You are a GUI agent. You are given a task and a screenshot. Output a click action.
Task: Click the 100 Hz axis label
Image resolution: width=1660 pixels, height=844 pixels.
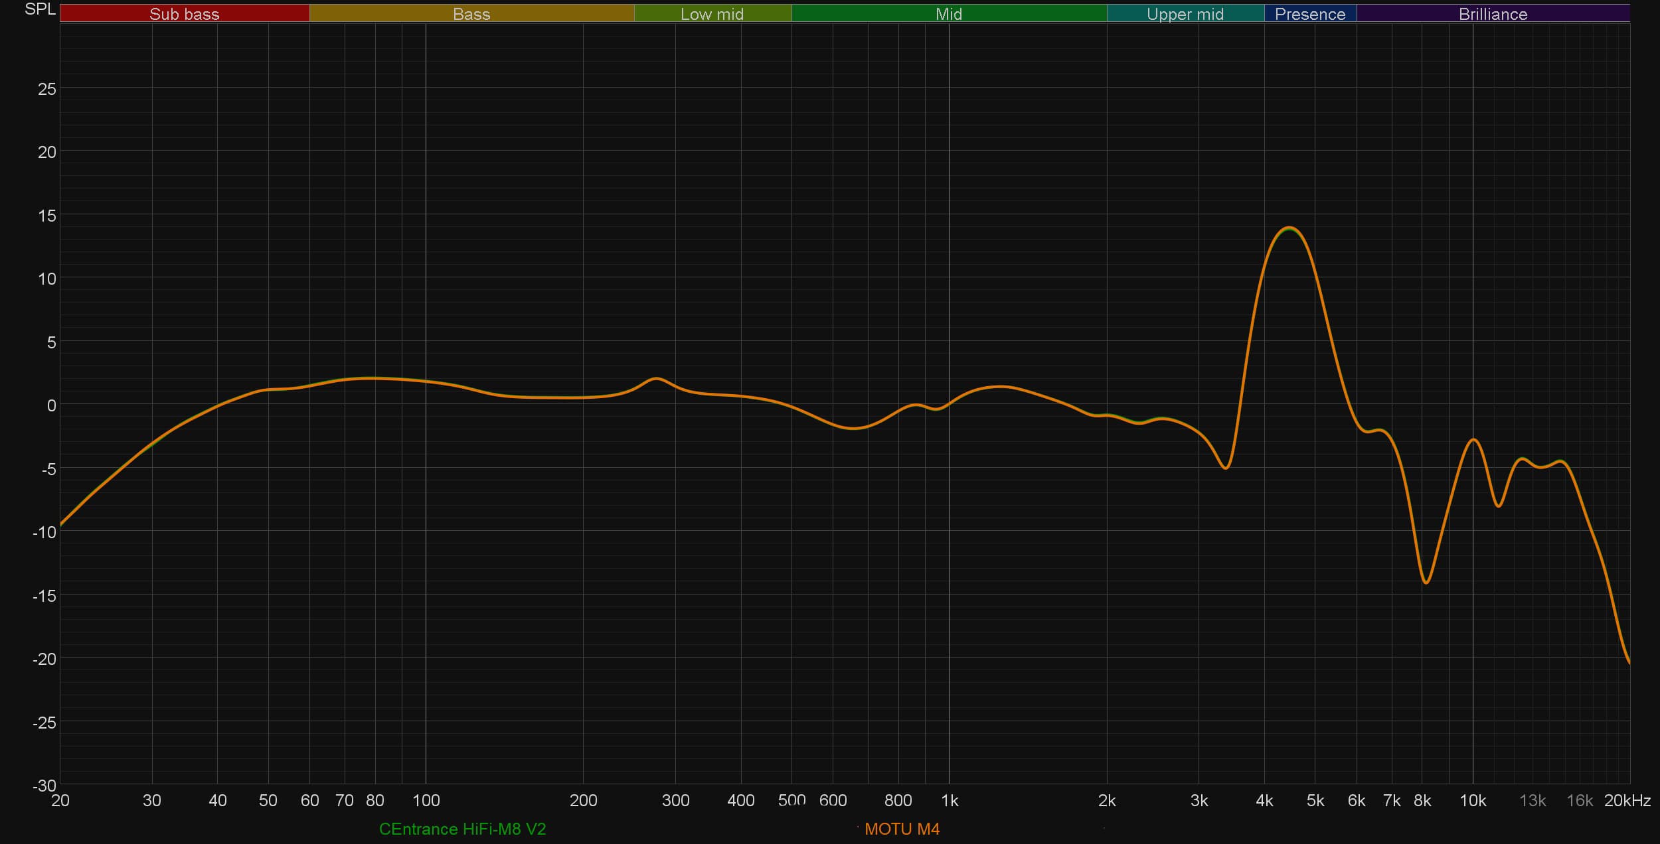[426, 801]
